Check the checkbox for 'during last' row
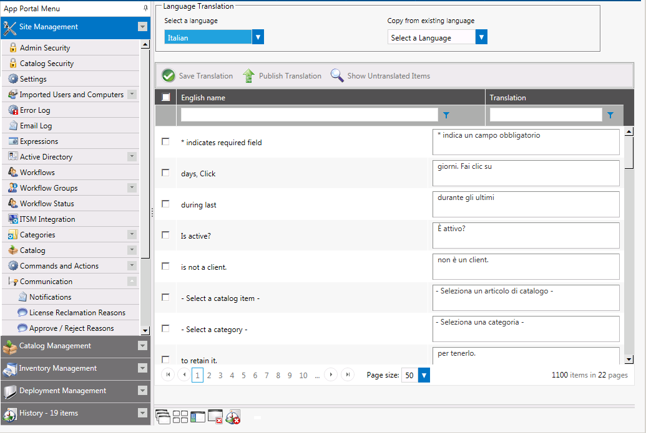 165,204
